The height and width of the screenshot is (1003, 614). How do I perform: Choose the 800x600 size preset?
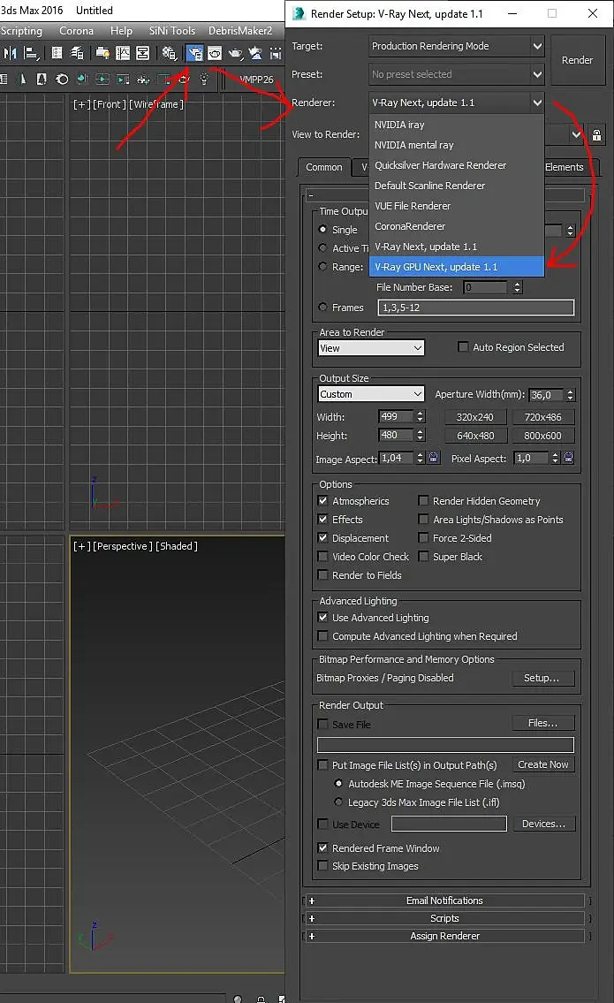543,436
